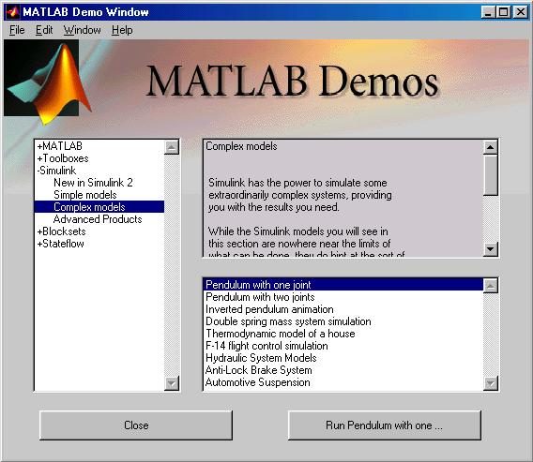Image resolution: width=533 pixels, height=462 pixels.
Task: Click demo list scroll-up arrow
Action: point(490,286)
